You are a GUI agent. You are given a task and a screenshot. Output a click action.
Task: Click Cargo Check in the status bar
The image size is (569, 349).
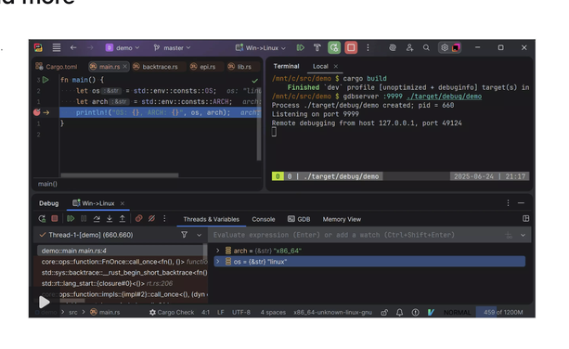172,313
